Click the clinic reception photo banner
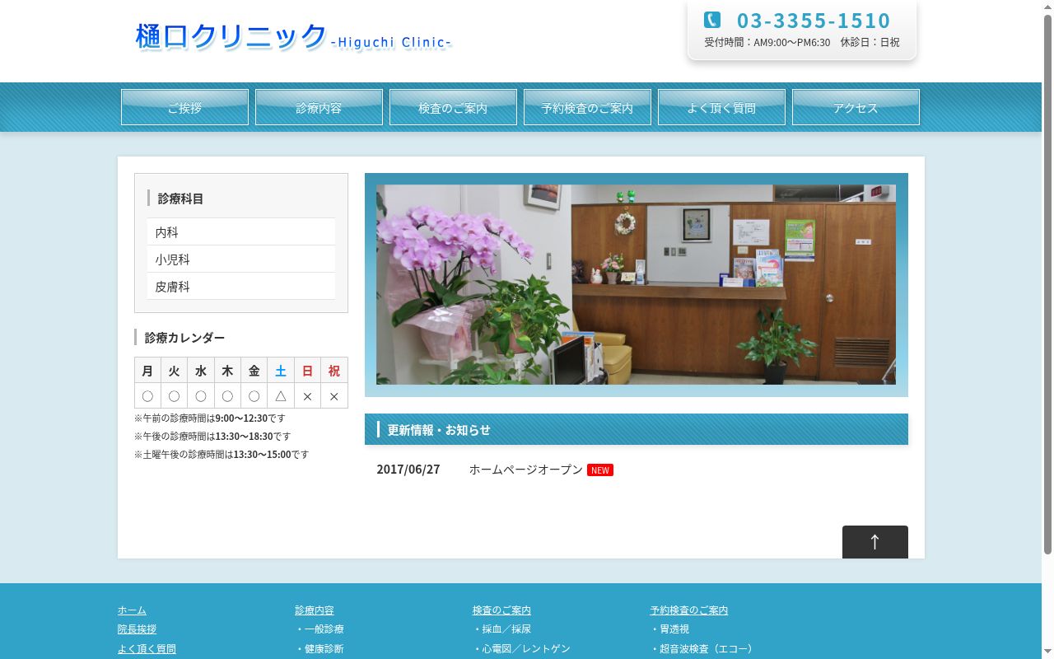Viewport: 1054px width, 659px height. click(x=636, y=284)
